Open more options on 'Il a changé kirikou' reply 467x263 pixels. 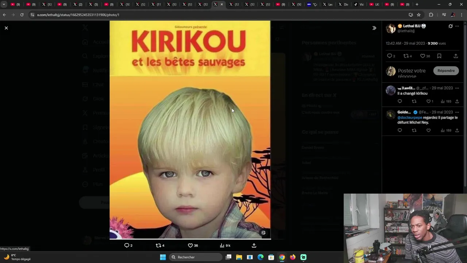(457, 88)
